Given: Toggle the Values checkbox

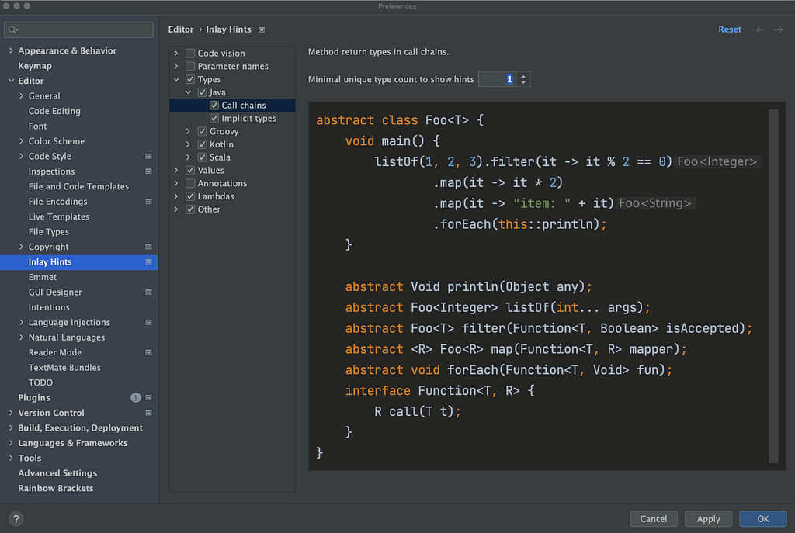Looking at the screenshot, I should (x=190, y=170).
